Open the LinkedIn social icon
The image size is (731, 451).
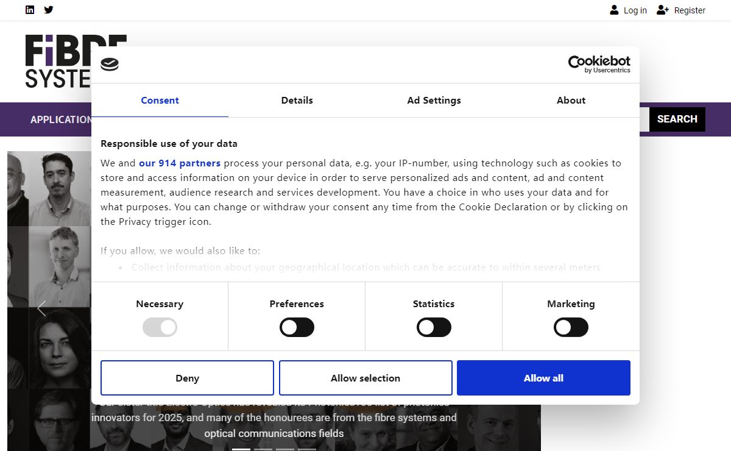tap(30, 10)
